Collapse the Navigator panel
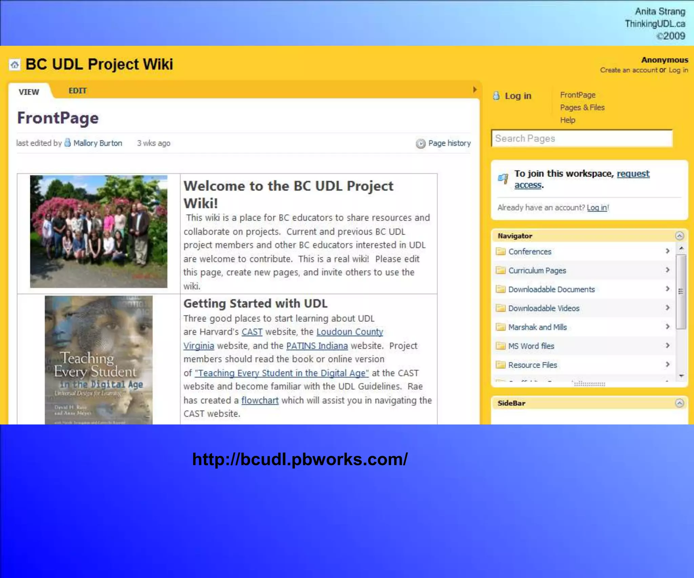The image size is (694, 578). (679, 236)
